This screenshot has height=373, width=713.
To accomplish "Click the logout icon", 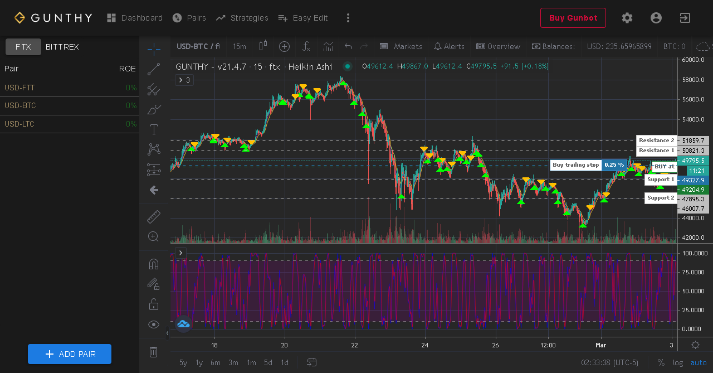I will [685, 18].
